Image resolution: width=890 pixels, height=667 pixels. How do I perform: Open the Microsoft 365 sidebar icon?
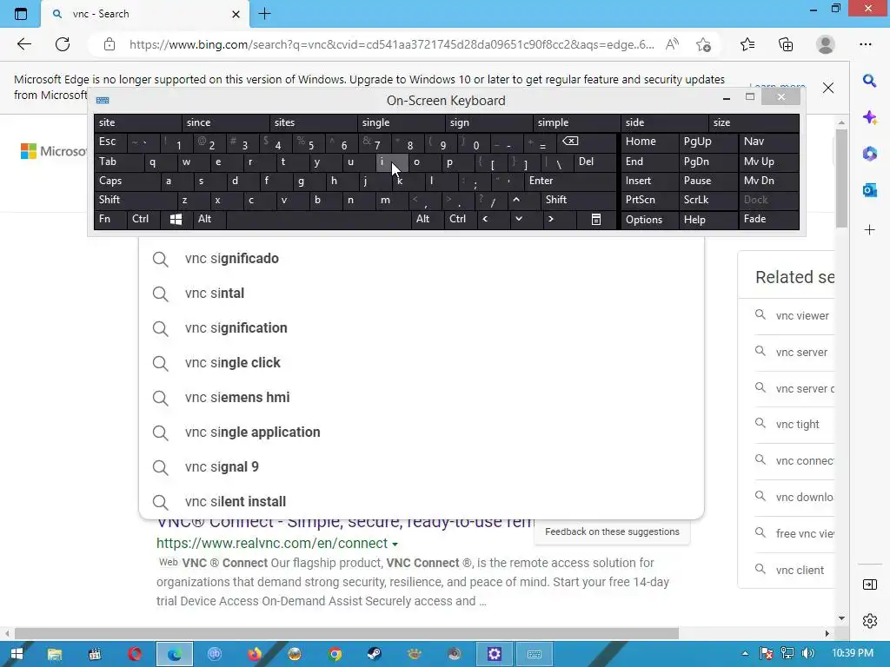click(x=869, y=153)
